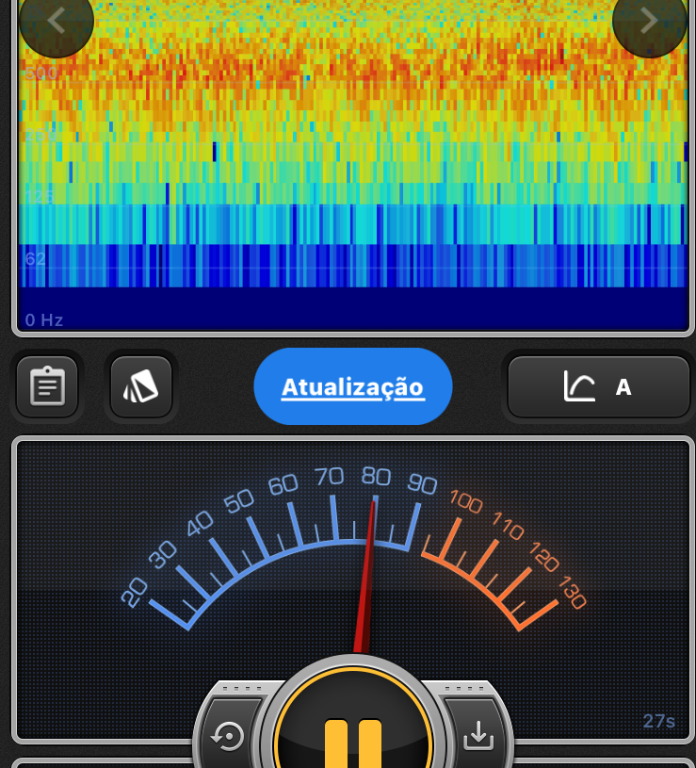Viewport: 696px width, 768px height.
Task: Tap the 80 mark on the decibel gauge
Action: click(376, 477)
